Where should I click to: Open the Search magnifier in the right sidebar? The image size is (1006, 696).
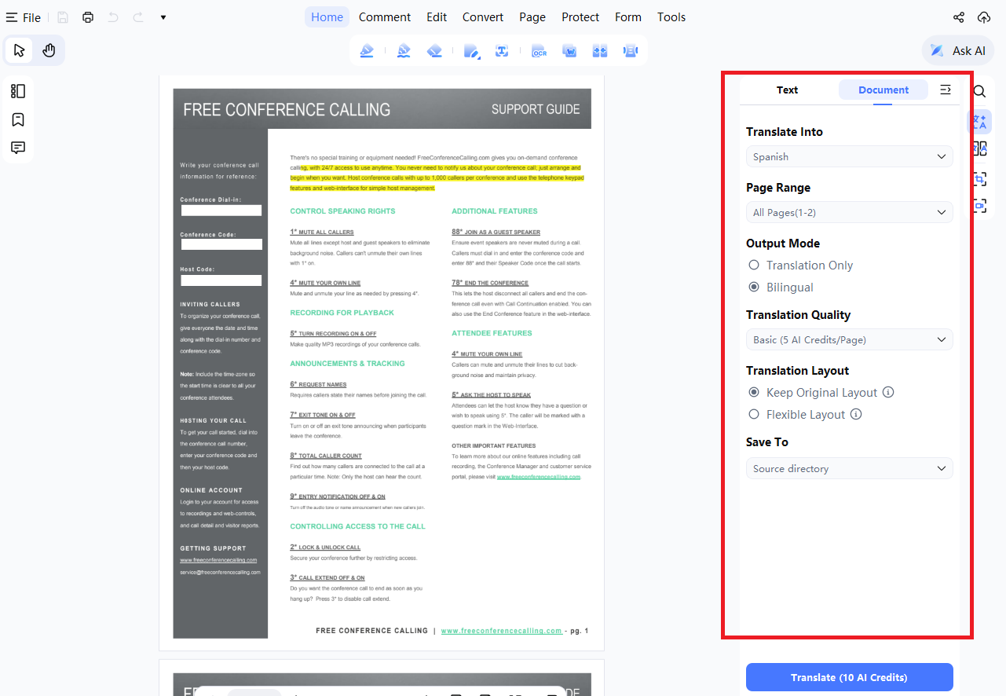(979, 91)
